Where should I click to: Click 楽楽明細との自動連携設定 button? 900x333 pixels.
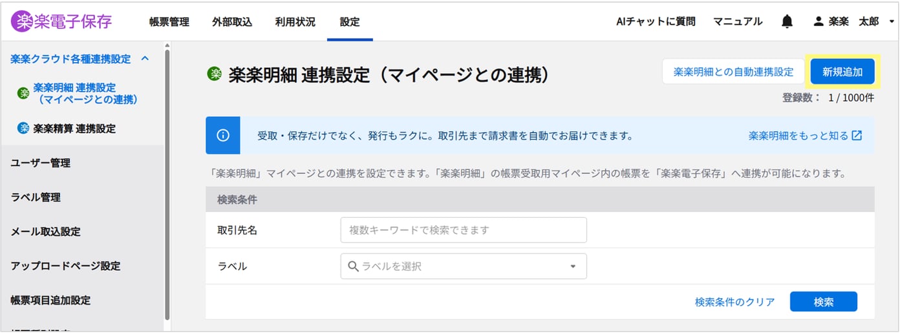click(733, 72)
